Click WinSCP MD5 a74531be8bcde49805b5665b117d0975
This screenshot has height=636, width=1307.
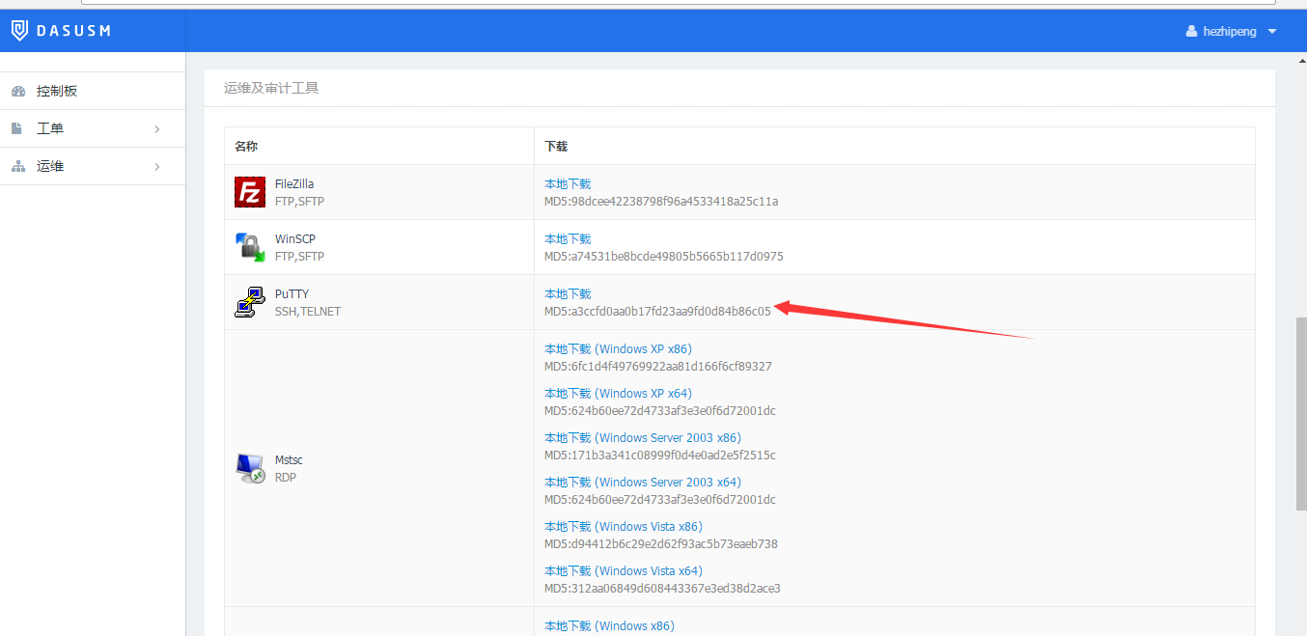click(x=664, y=256)
